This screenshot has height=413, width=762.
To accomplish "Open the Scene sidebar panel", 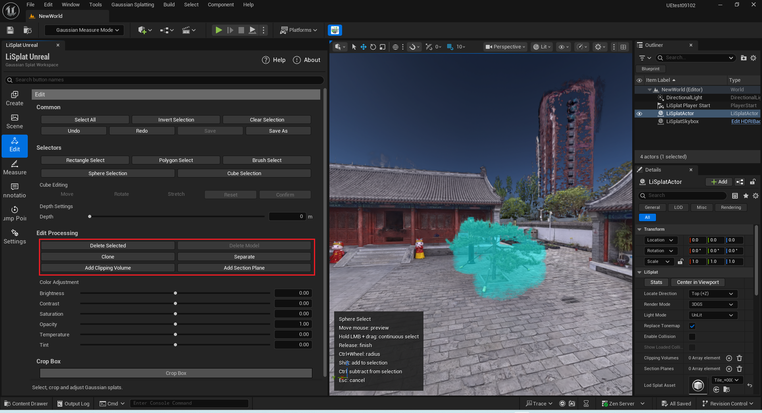I will click(15, 122).
